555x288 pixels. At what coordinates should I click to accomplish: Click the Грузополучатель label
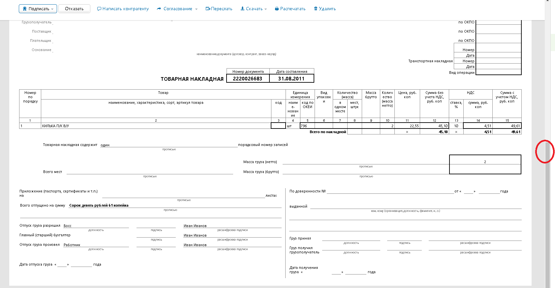click(x=37, y=22)
